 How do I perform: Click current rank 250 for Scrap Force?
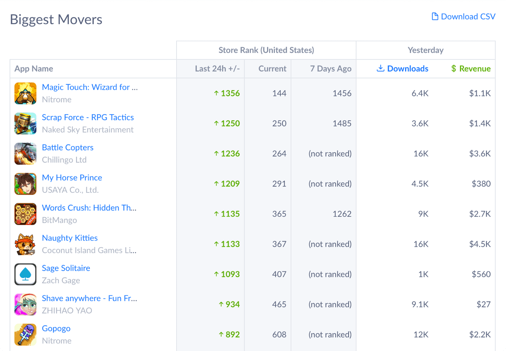(x=279, y=123)
